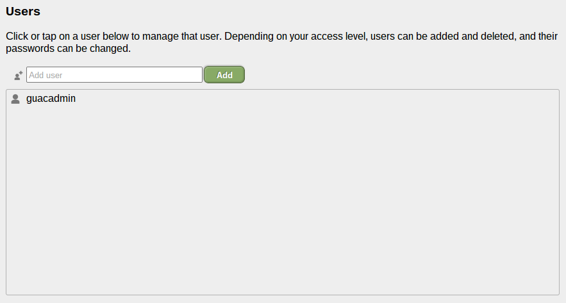Click the add-user icon beside the text field

pos(19,76)
